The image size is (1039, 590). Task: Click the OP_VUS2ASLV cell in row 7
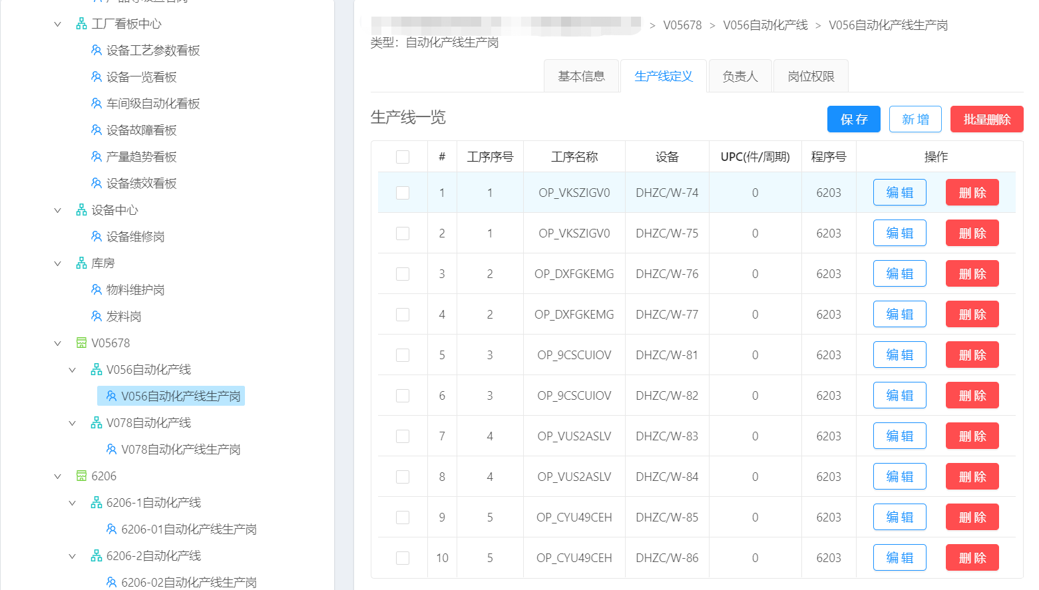[574, 436]
